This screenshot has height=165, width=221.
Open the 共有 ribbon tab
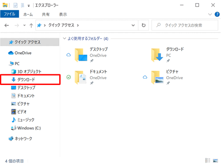pyautogui.click(x=46, y=14)
